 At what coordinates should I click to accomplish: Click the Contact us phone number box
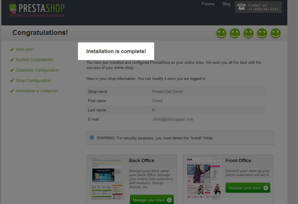click(x=258, y=7)
